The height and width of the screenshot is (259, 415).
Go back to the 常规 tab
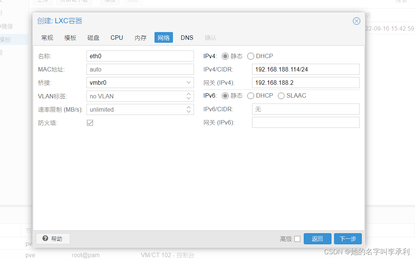coord(47,38)
